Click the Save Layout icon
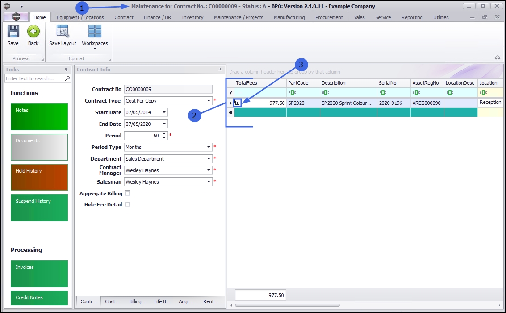 coord(63,32)
